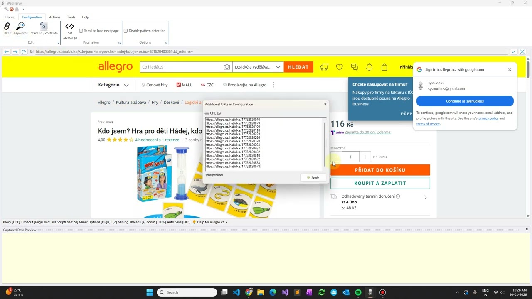
Task: Click the camera image search icon on Allegro
Action: (x=227, y=67)
